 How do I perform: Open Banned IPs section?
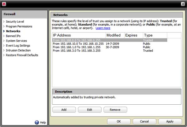click(13, 36)
